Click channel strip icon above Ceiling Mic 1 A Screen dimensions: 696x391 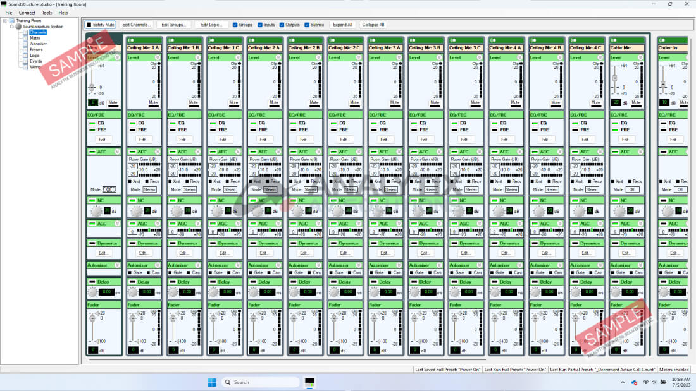(x=131, y=40)
